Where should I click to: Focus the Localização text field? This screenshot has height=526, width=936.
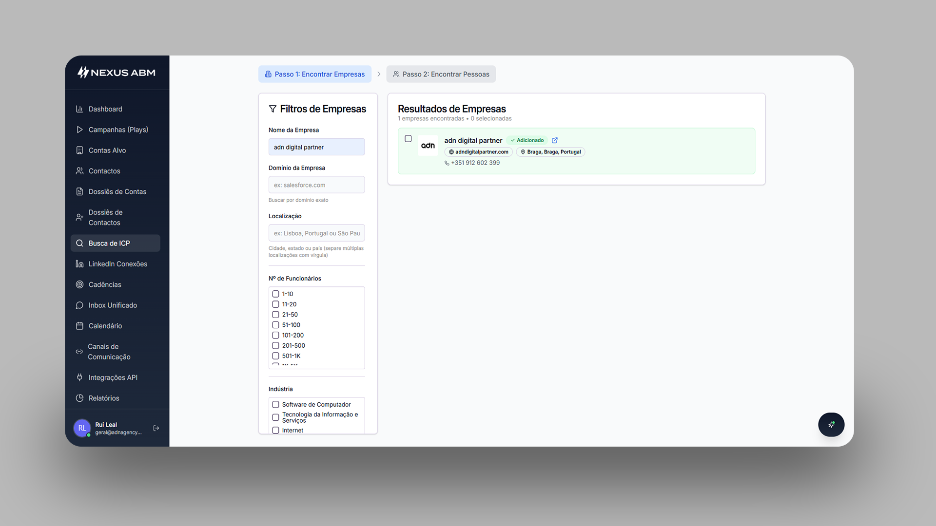(316, 233)
